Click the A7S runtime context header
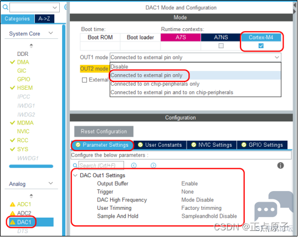The height and width of the screenshot is (237, 298). (181, 38)
